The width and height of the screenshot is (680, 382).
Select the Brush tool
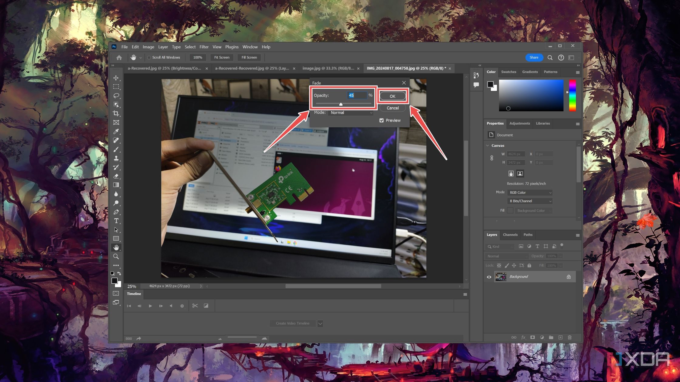pos(116,149)
